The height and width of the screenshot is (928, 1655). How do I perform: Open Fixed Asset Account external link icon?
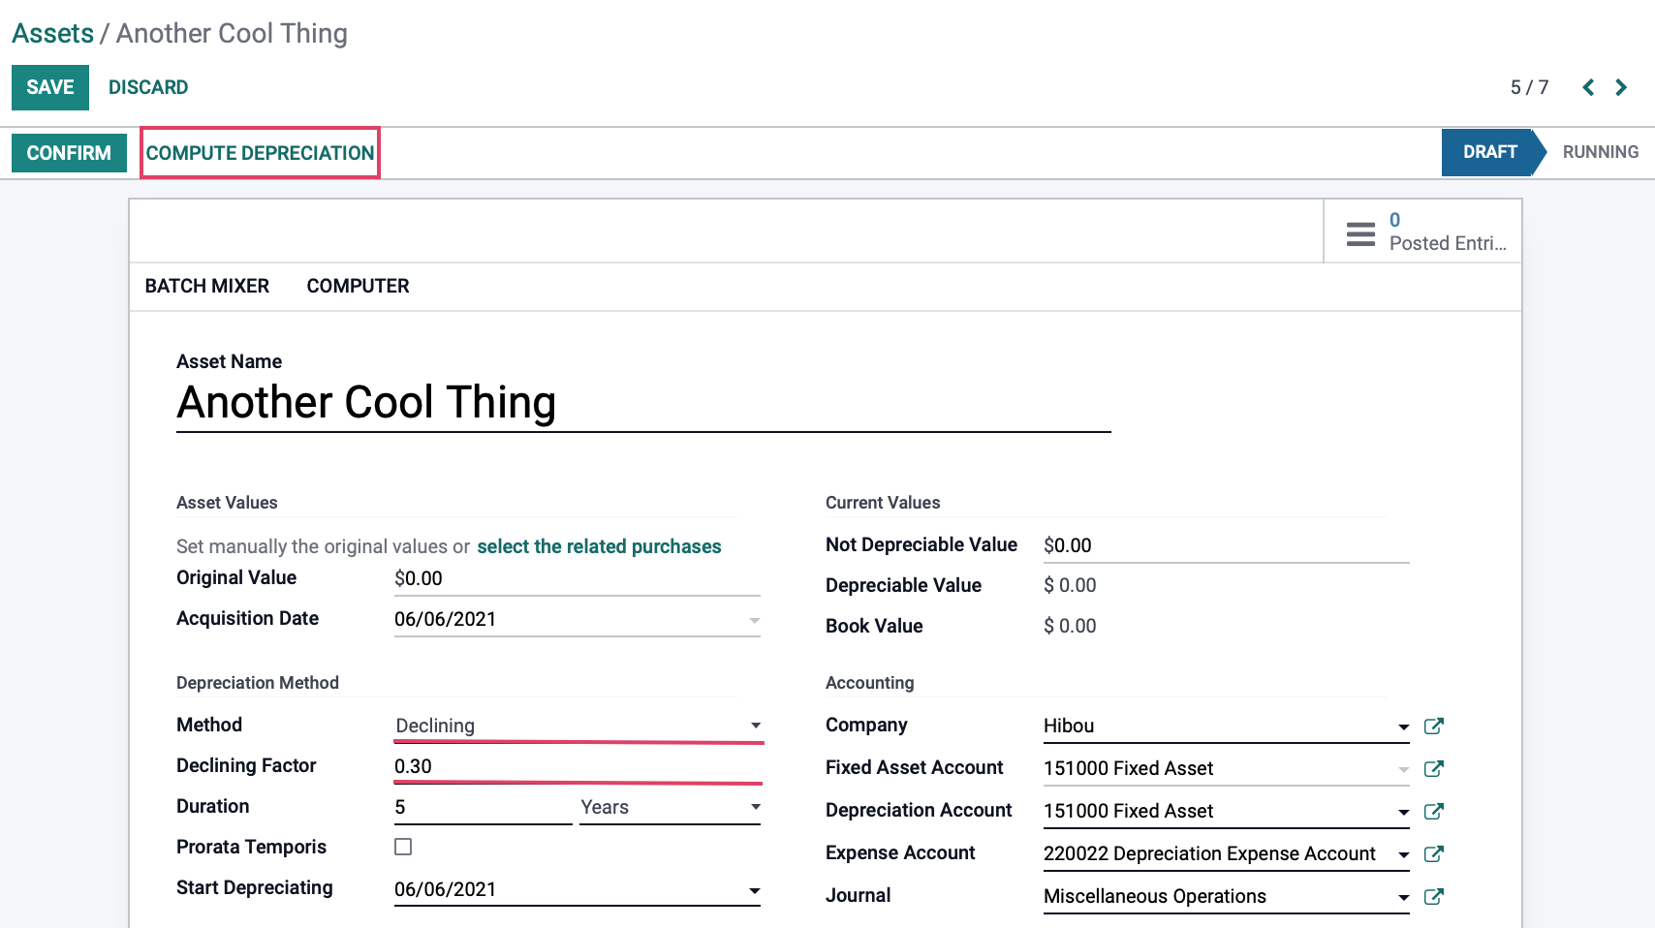pyautogui.click(x=1434, y=769)
